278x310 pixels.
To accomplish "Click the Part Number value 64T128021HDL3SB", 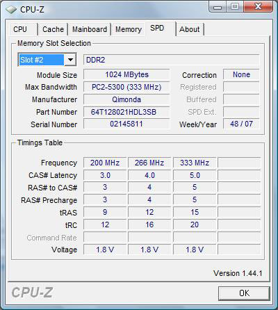I will coord(126,112).
